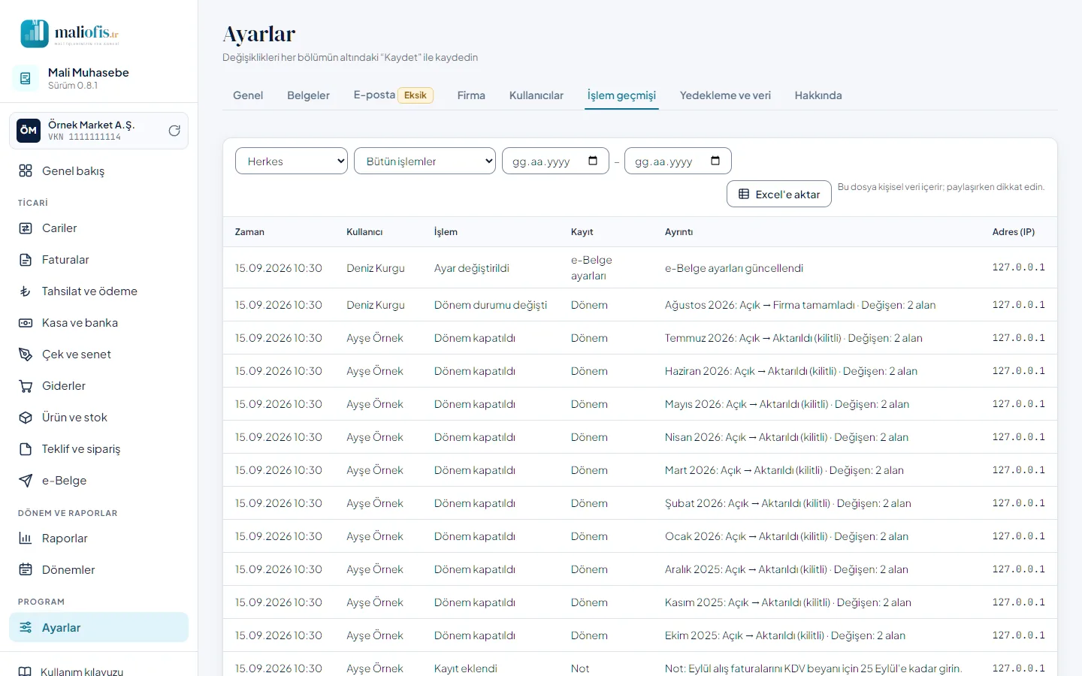Click the Zaman column header
Screen dimensions: 1082x676
pyautogui.click(x=249, y=232)
